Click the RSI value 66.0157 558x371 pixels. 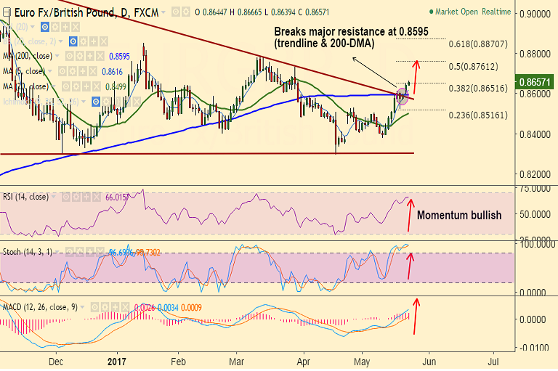[x=118, y=197]
